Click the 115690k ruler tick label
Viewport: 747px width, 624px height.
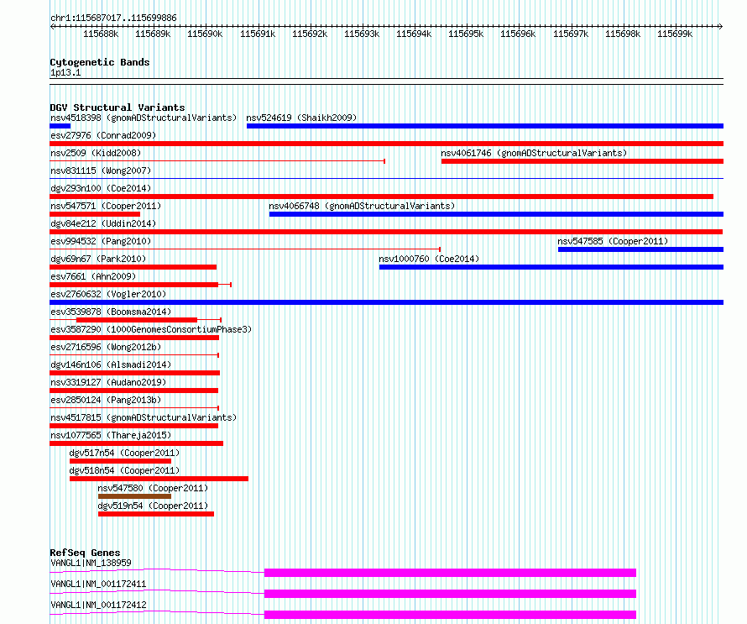coord(205,34)
